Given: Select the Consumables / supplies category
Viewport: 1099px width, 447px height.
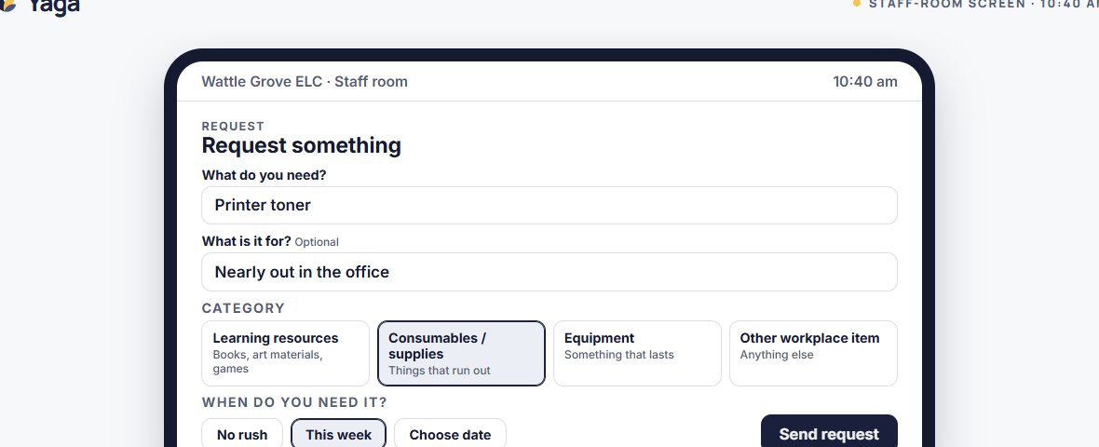Looking at the screenshot, I should pos(461,353).
